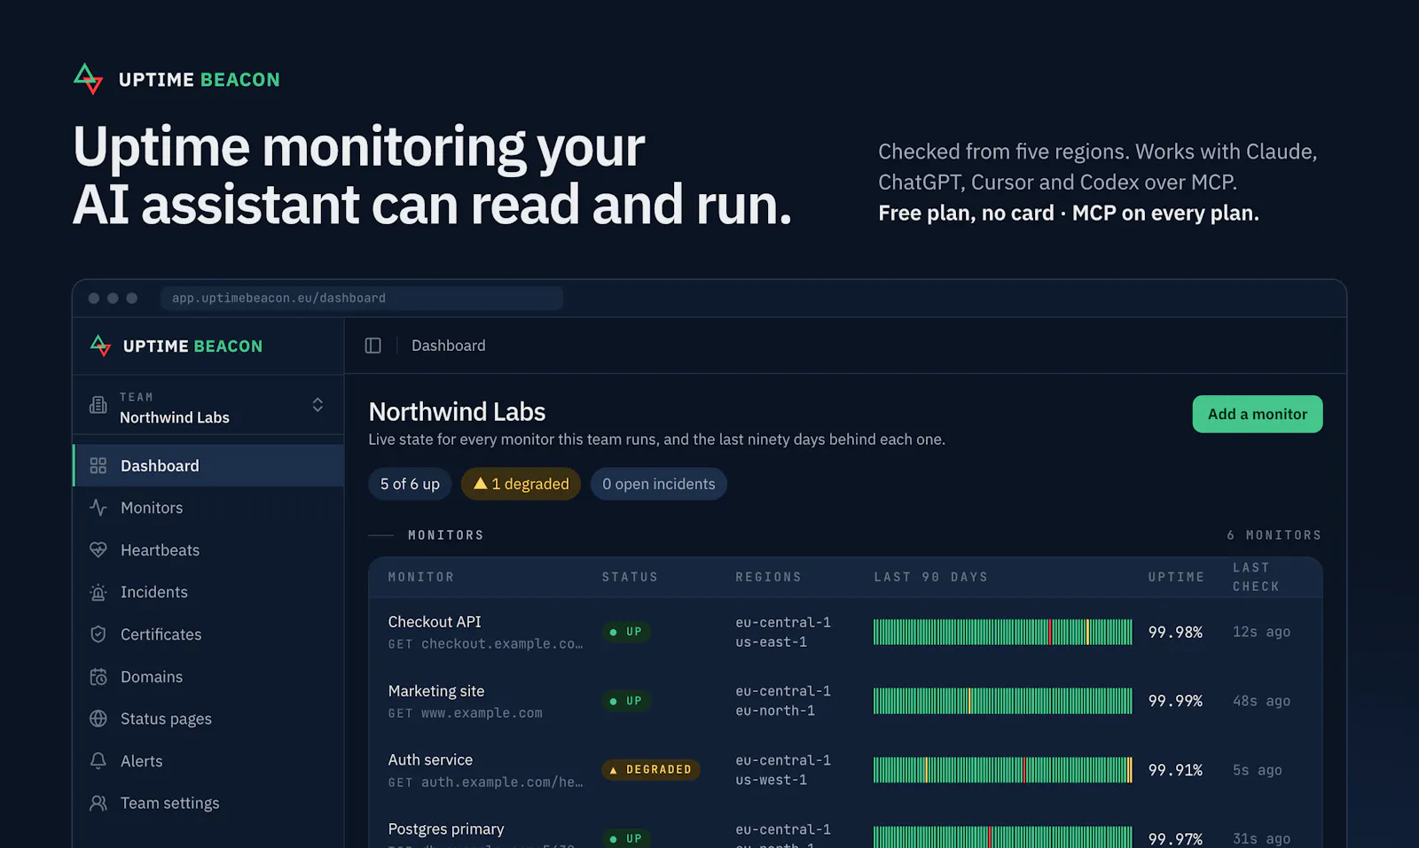The width and height of the screenshot is (1419, 848).
Task: Click the Team settings people icon
Action: 98,803
